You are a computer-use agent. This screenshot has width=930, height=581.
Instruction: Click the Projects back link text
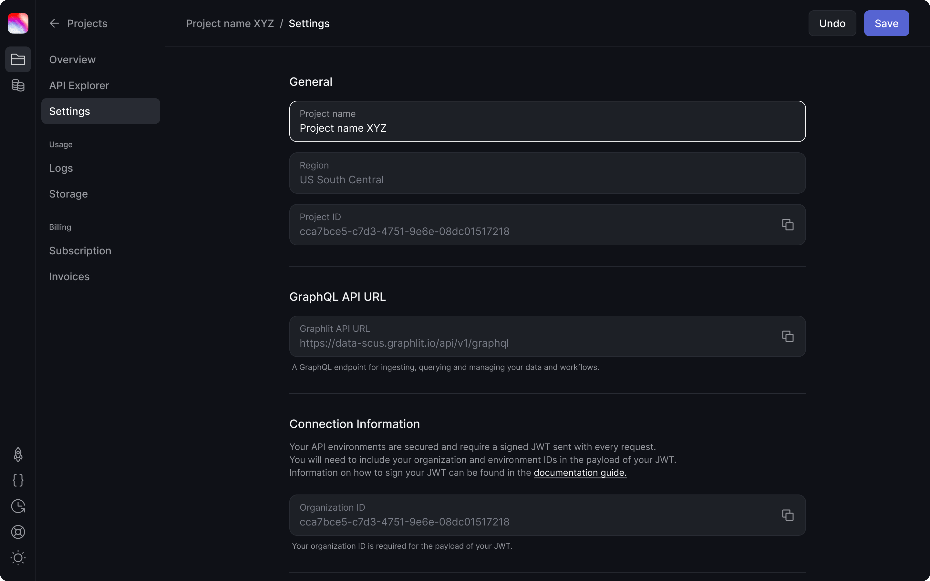pyautogui.click(x=87, y=24)
